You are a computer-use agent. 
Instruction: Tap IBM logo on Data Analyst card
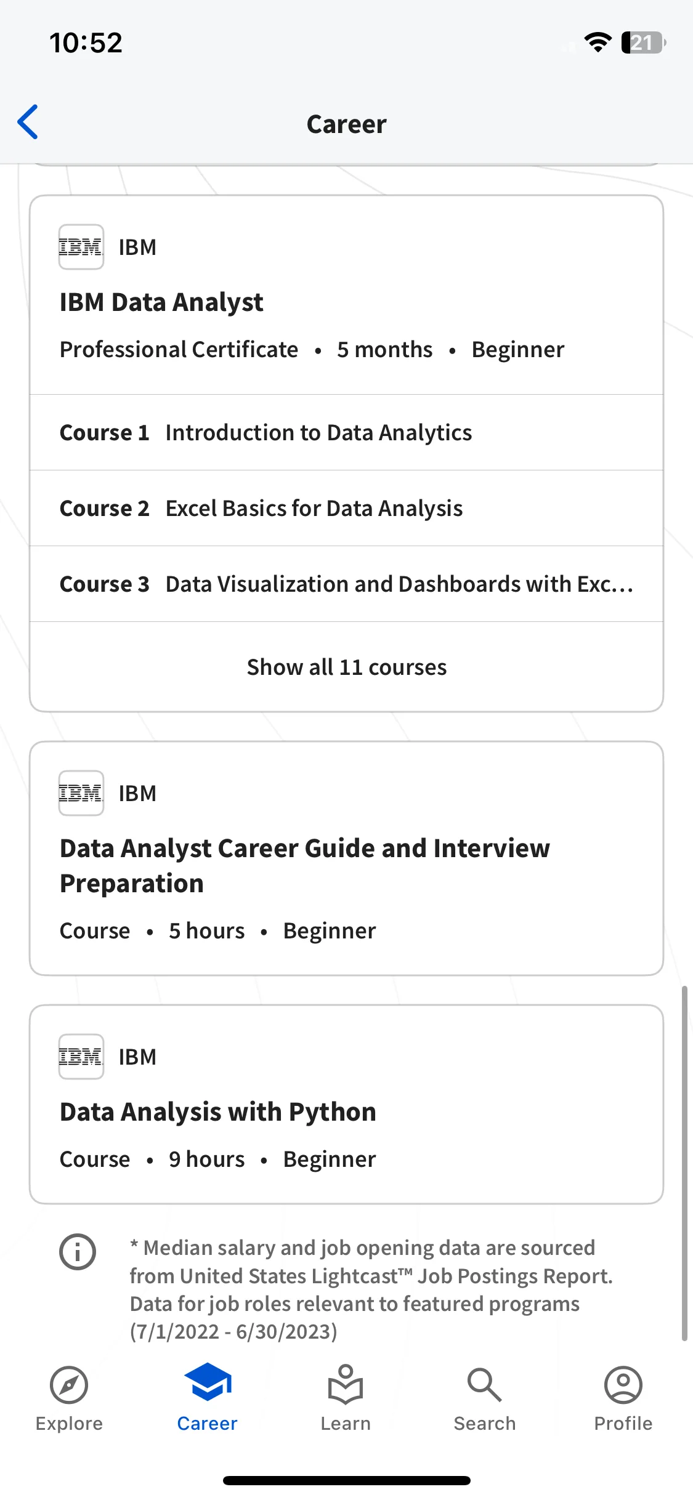click(x=81, y=247)
